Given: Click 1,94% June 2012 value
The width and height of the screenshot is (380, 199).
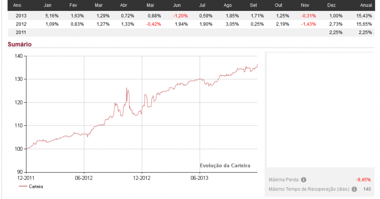Looking at the screenshot, I should pyautogui.click(x=181, y=24).
